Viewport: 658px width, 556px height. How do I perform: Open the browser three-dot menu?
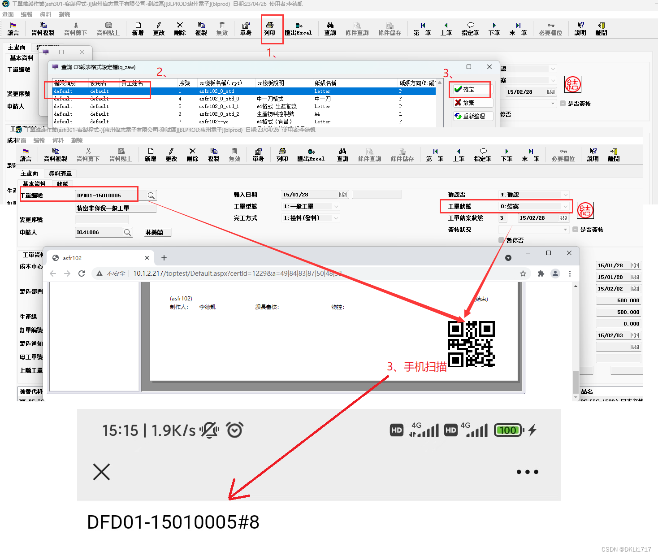point(570,274)
